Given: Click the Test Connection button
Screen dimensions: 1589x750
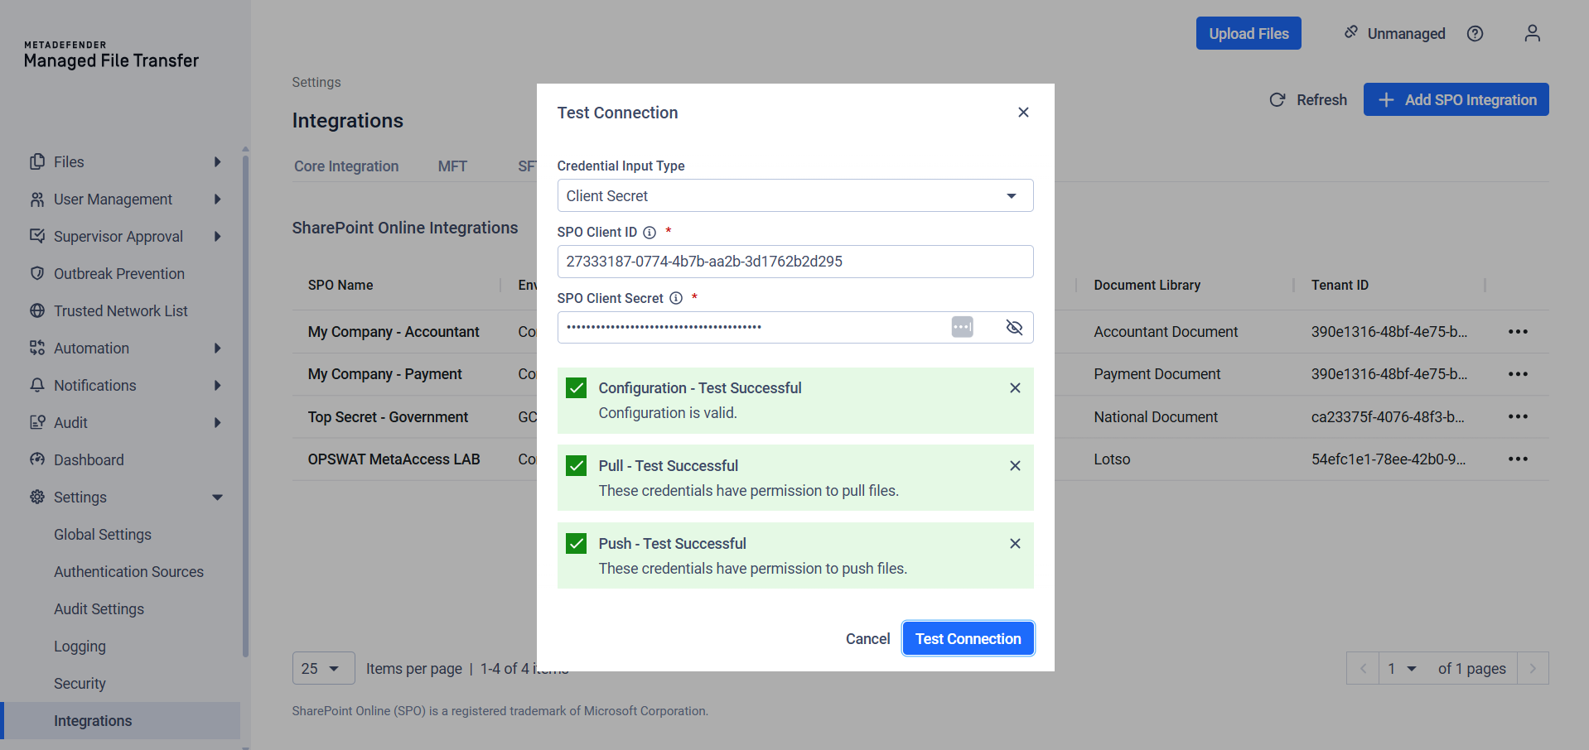Looking at the screenshot, I should [968, 639].
